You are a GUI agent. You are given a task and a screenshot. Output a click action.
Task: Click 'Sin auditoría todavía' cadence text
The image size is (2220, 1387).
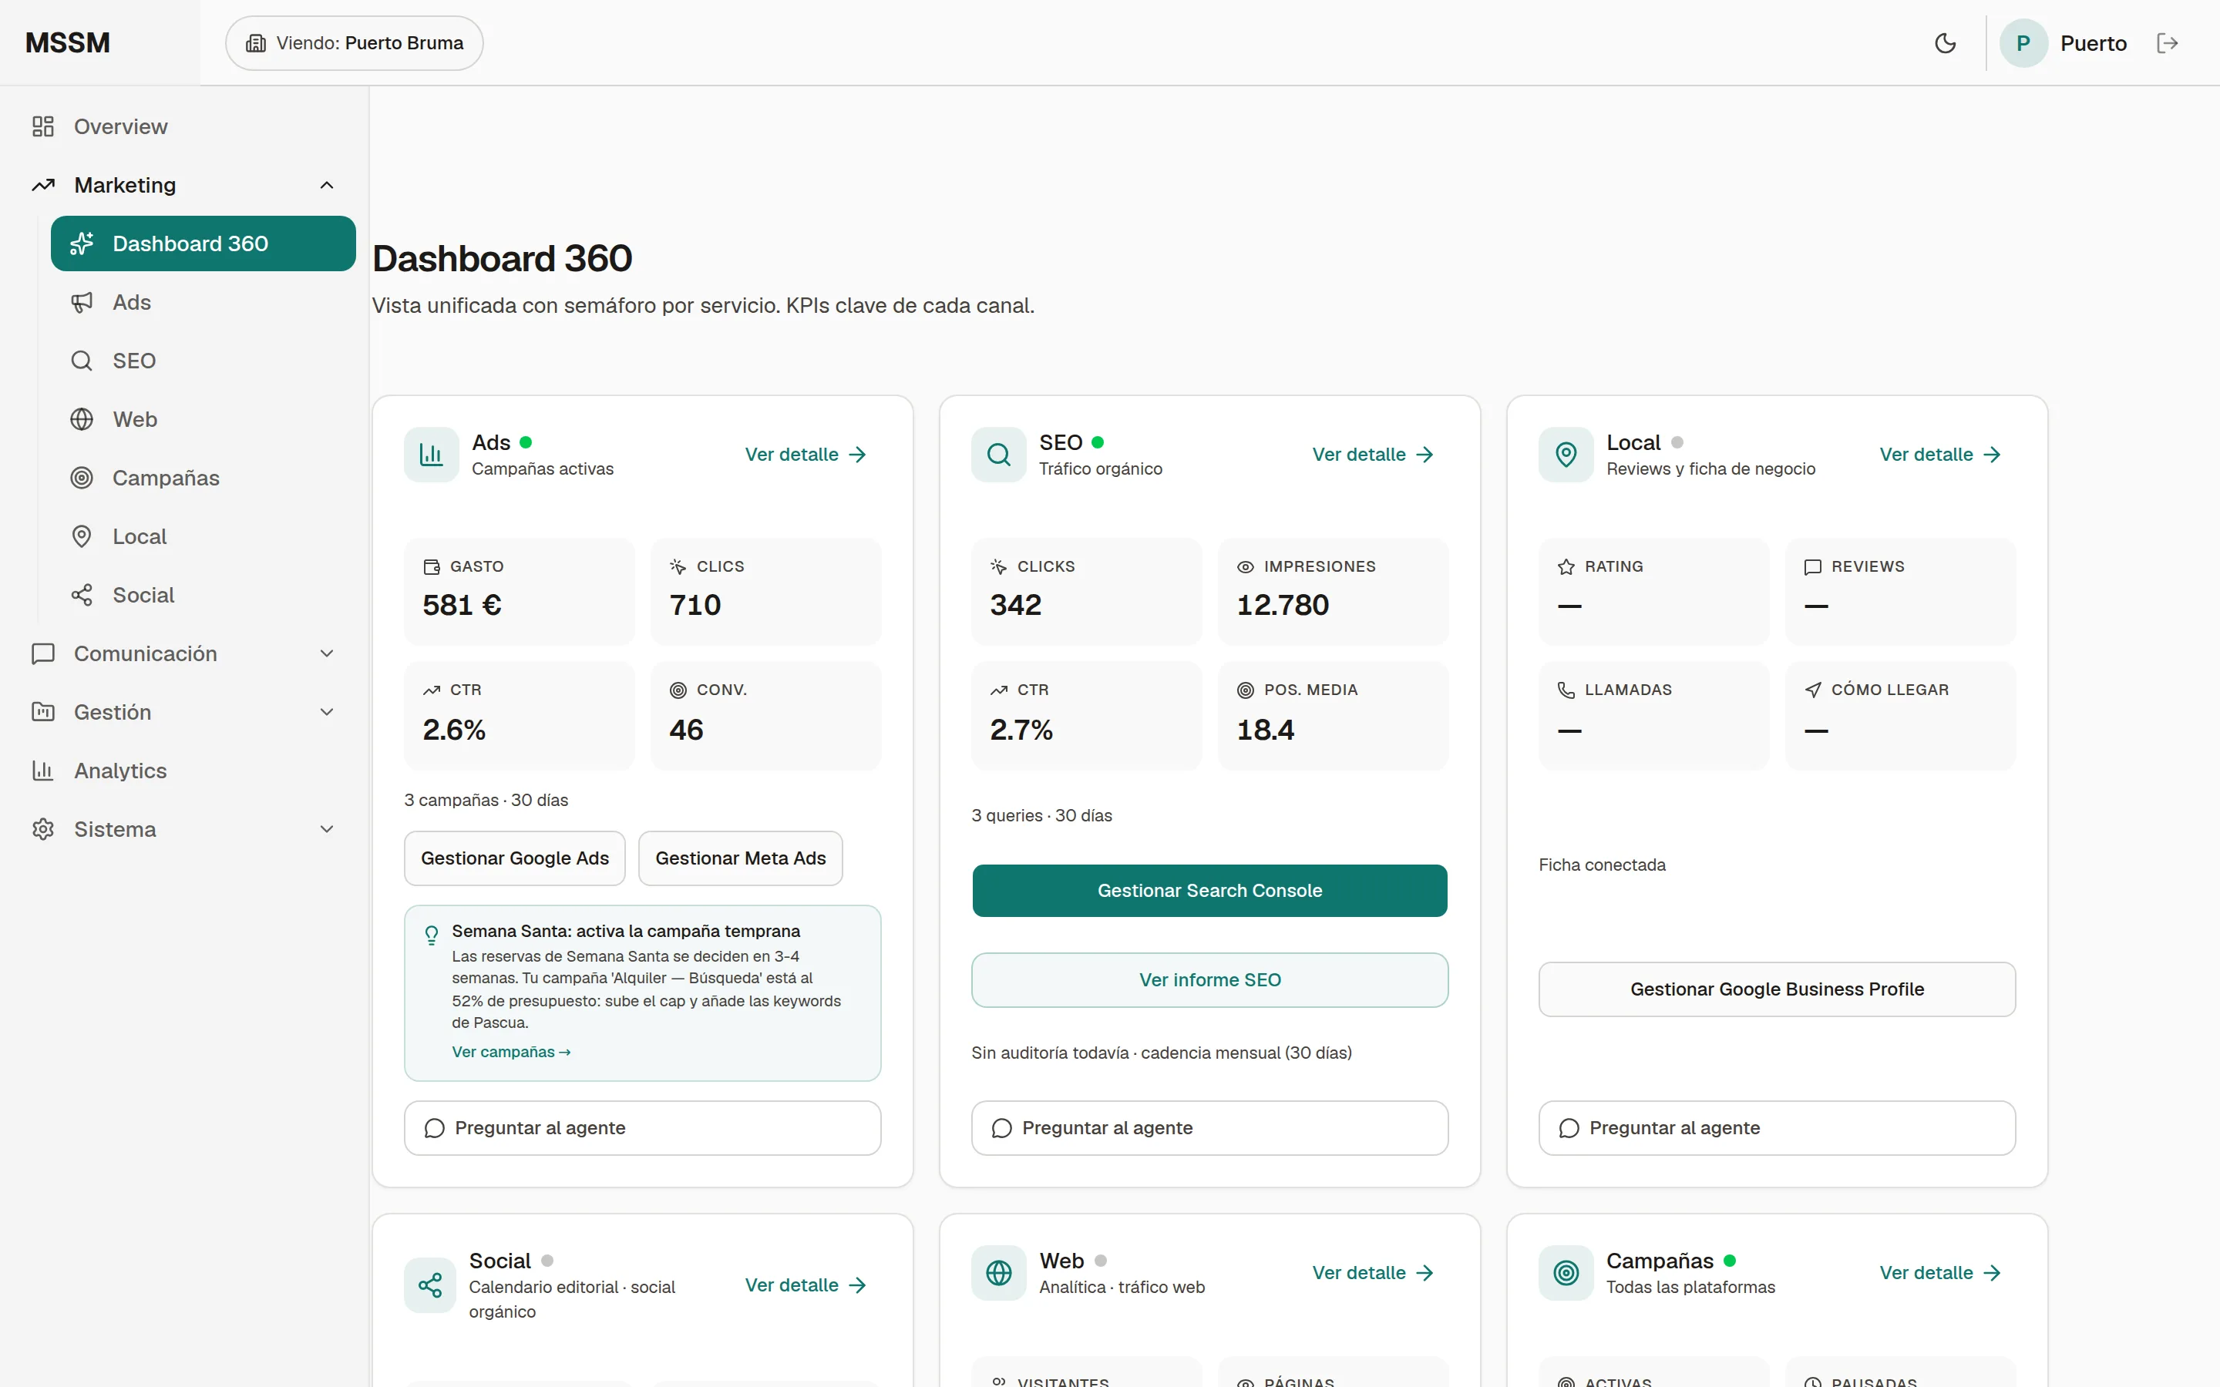[x=1162, y=1053]
